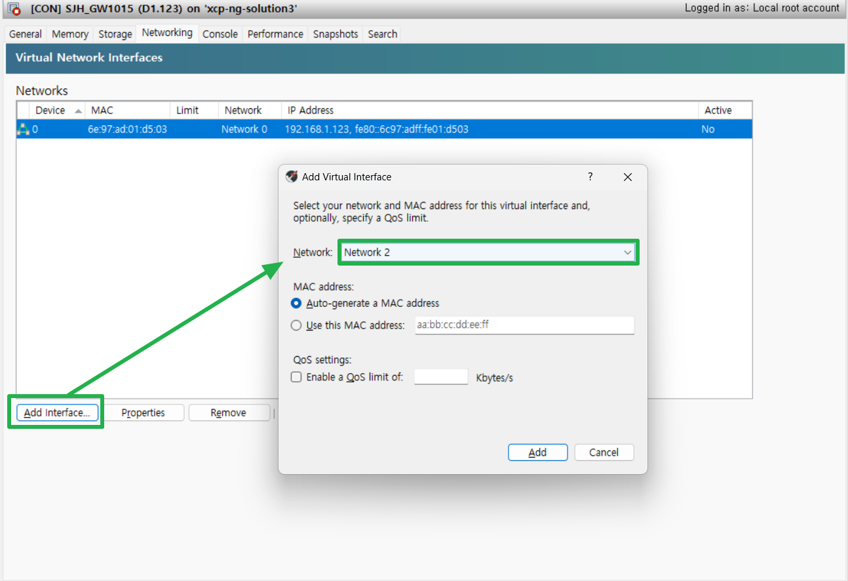Click the Remove button below networks list
Image resolution: width=848 pixels, height=581 pixels.
coord(229,412)
